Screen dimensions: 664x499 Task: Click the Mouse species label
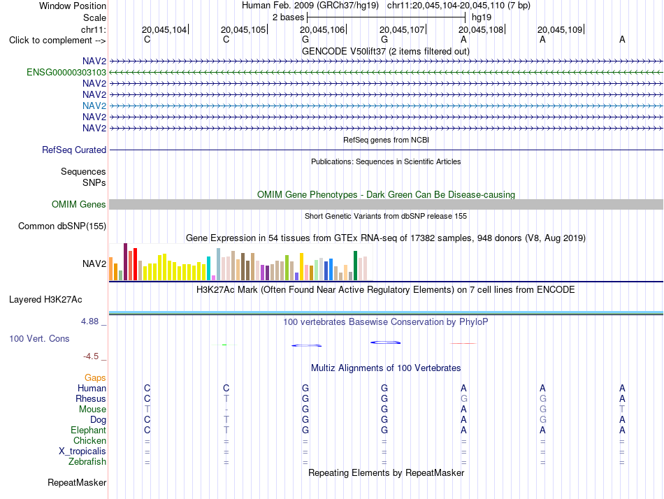pyautogui.click(x=92, y=410)
